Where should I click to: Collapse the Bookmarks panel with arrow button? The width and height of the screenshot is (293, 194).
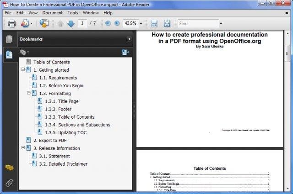129,39
